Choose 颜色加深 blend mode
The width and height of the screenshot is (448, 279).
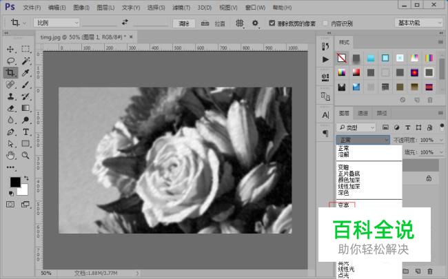tap(349, 180)
